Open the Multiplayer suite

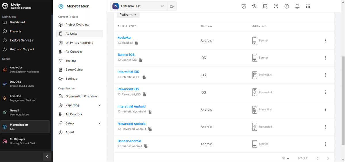[x=25, y=141]
